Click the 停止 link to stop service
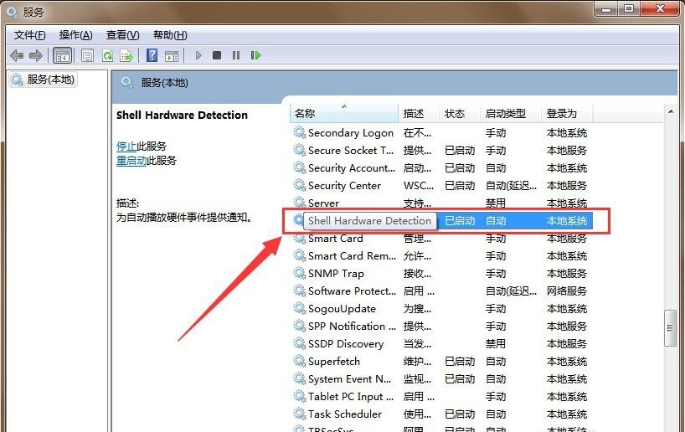The width and height of the screenshot is (685, 432). coord(126,146)
